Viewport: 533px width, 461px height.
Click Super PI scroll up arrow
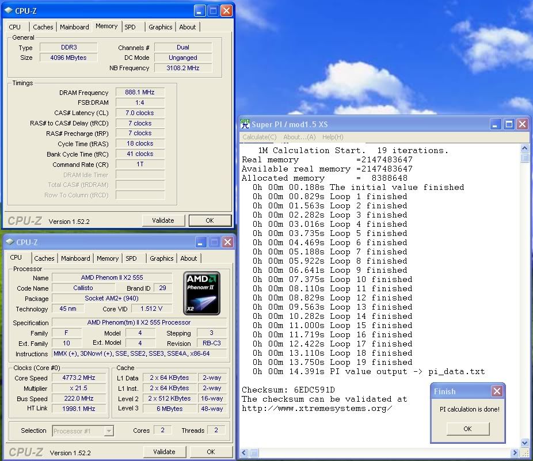tap(524, 148)
